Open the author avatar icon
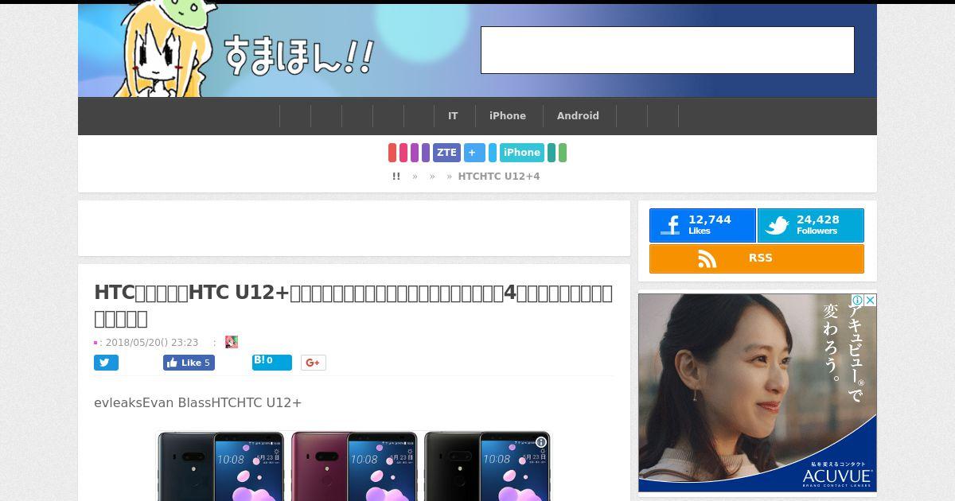 pos(232,342)
